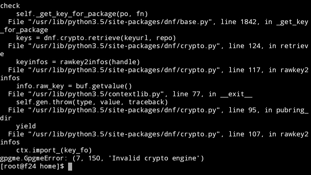Click the gpgme.GpgmeError text
This screenshot has width=311, height=175.
tap(34, 158)
